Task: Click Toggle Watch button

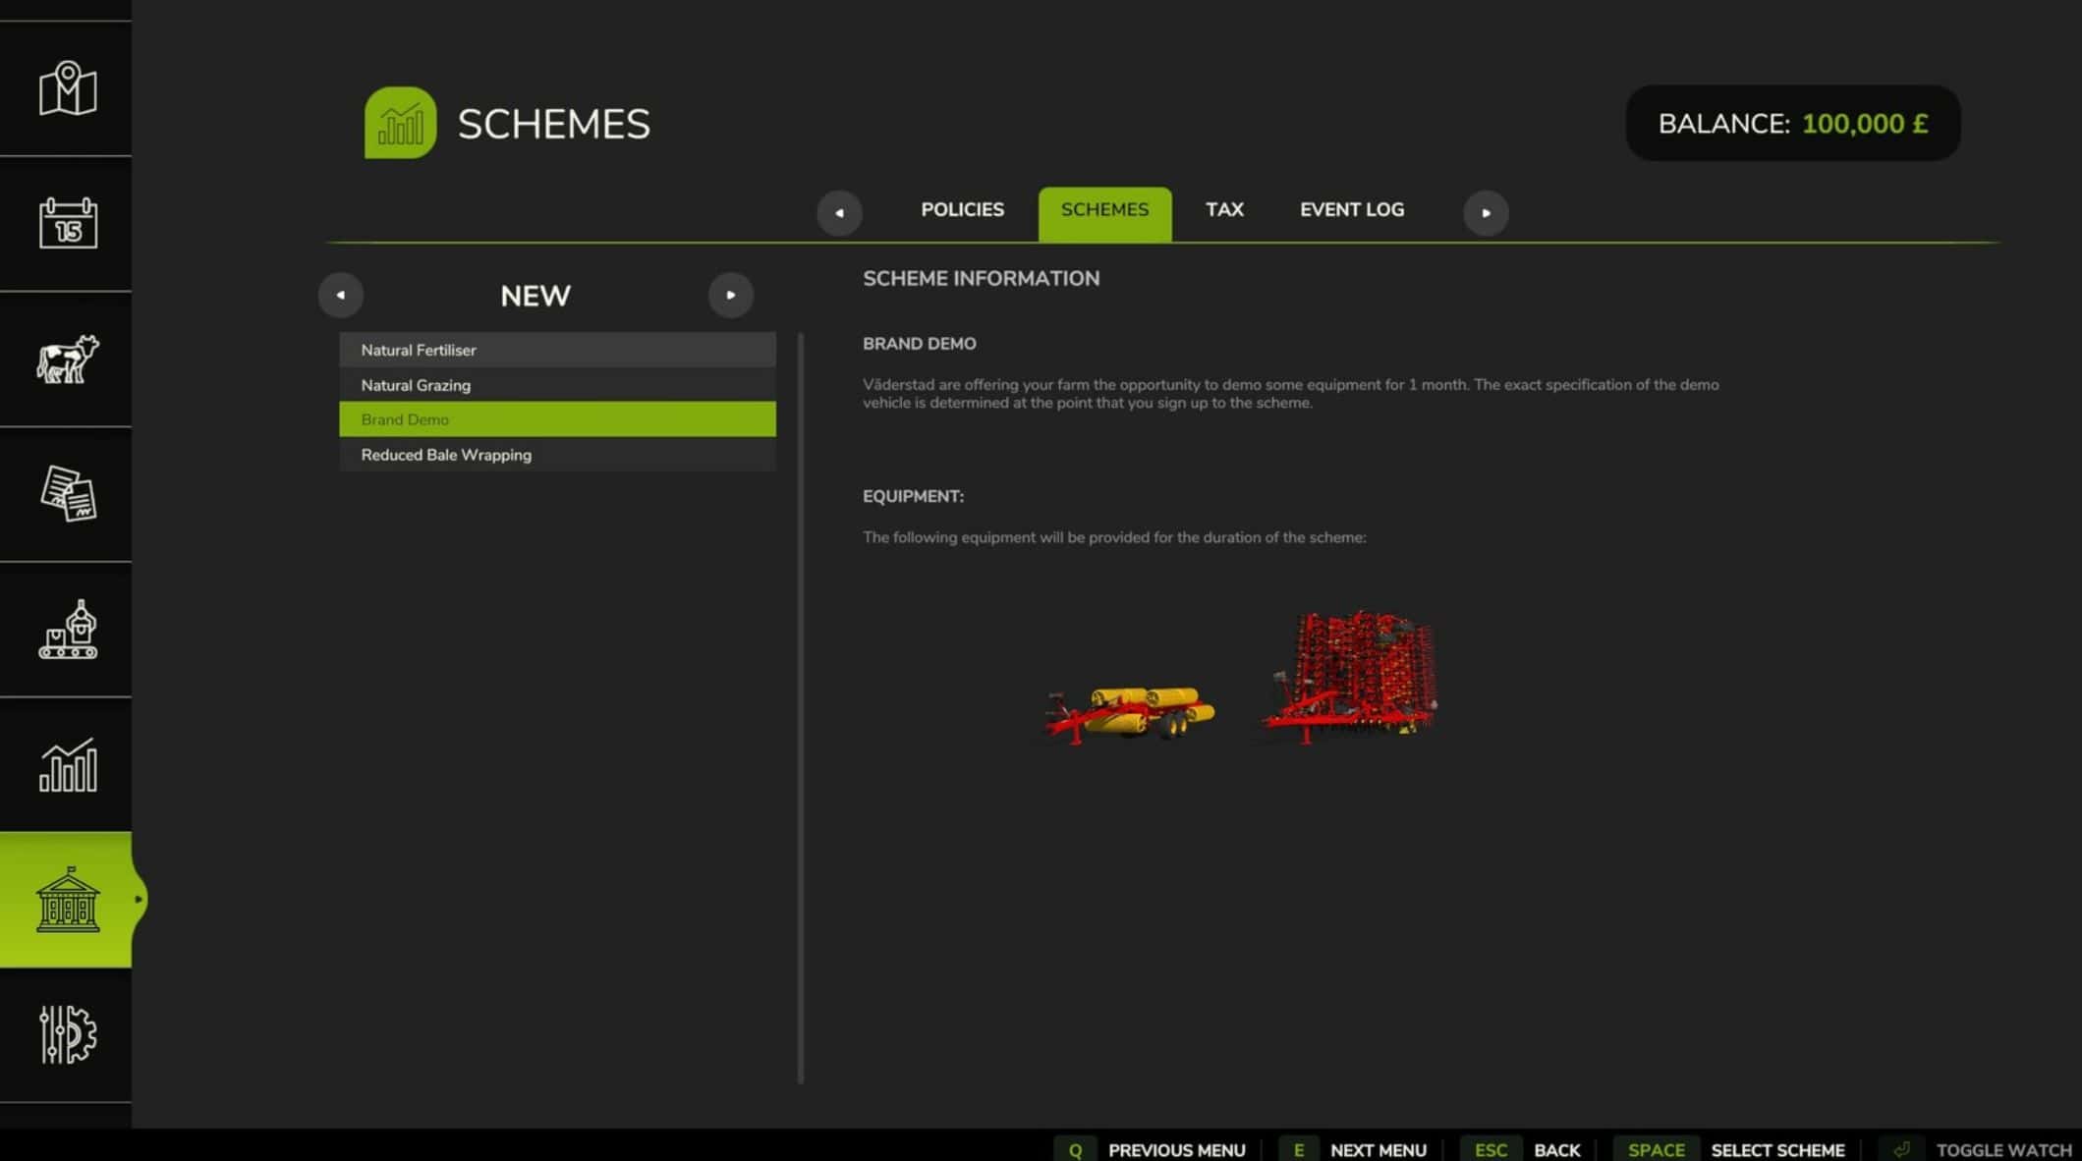Action: coord(1977,1149)
